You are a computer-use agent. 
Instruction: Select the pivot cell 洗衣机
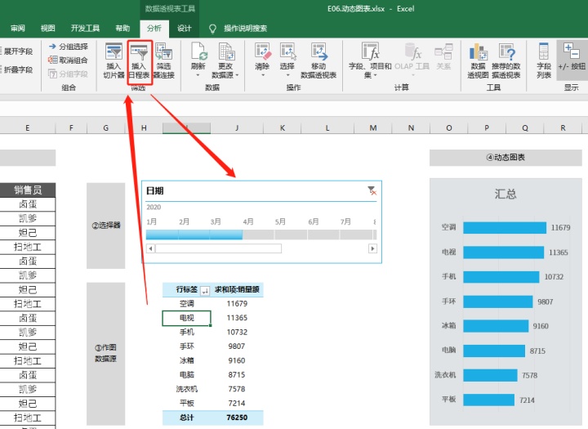pyautogui.click(x=186, y=389)
